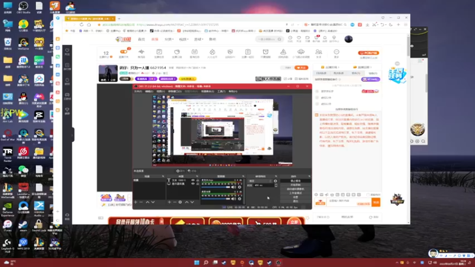The width and height of the screenshot is (475, 267).
Task: Click the orange PC client button
Action: click(x=368, y=53)
